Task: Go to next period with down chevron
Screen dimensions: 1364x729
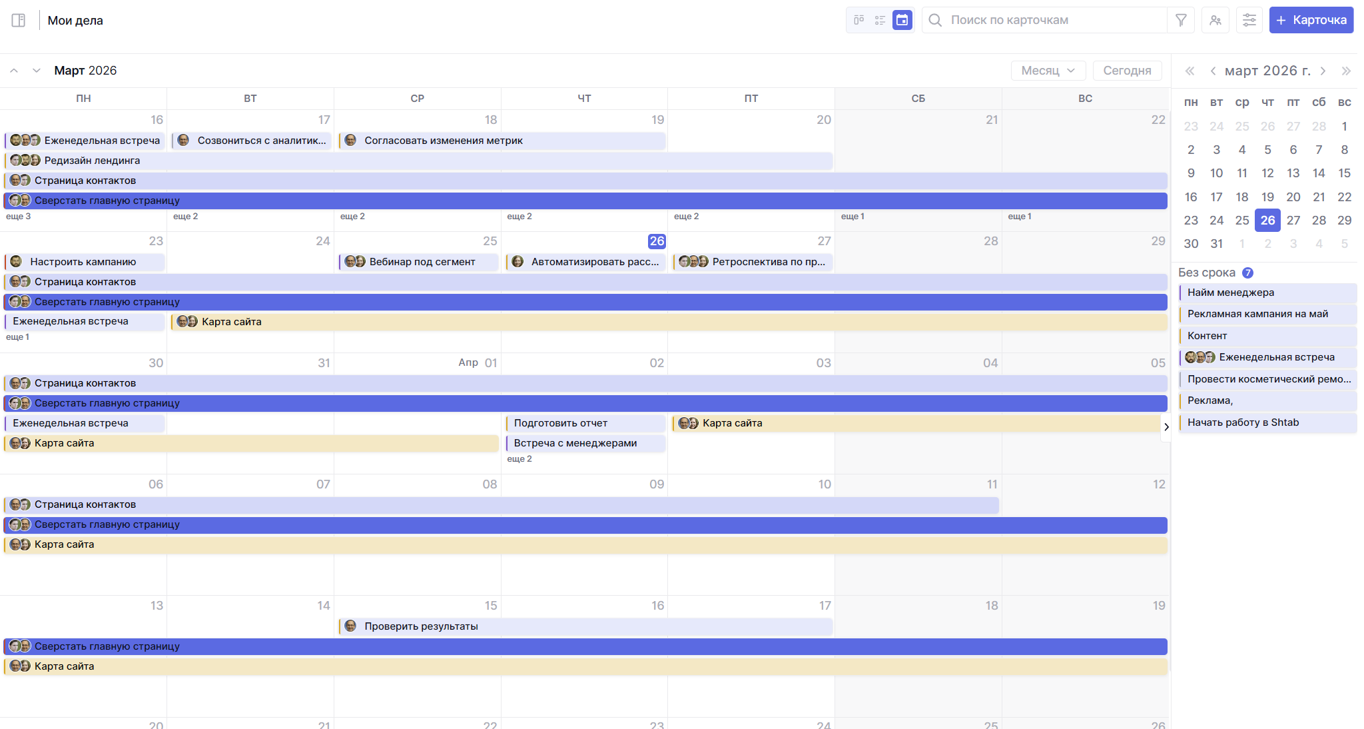Action: click(x=37, y=71)
